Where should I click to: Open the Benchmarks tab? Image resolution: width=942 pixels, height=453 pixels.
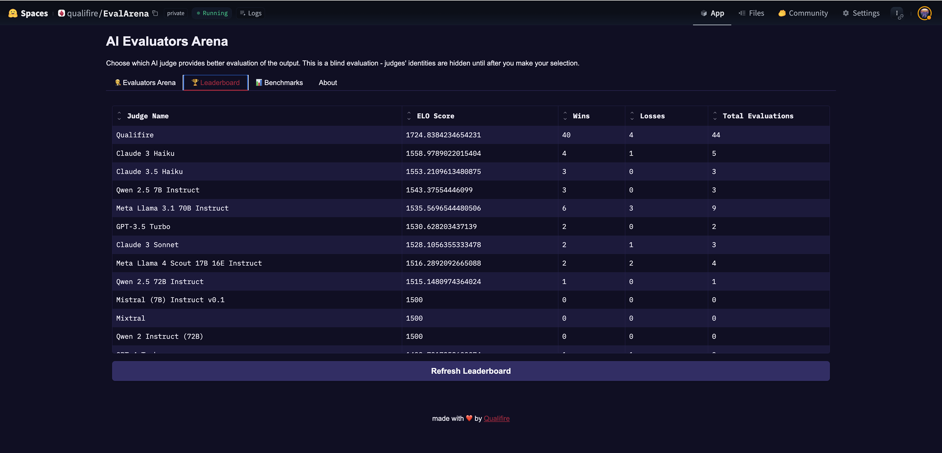[x=279, y=83]
